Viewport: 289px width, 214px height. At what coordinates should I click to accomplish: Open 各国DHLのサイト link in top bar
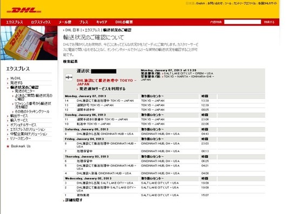(267, 3)
